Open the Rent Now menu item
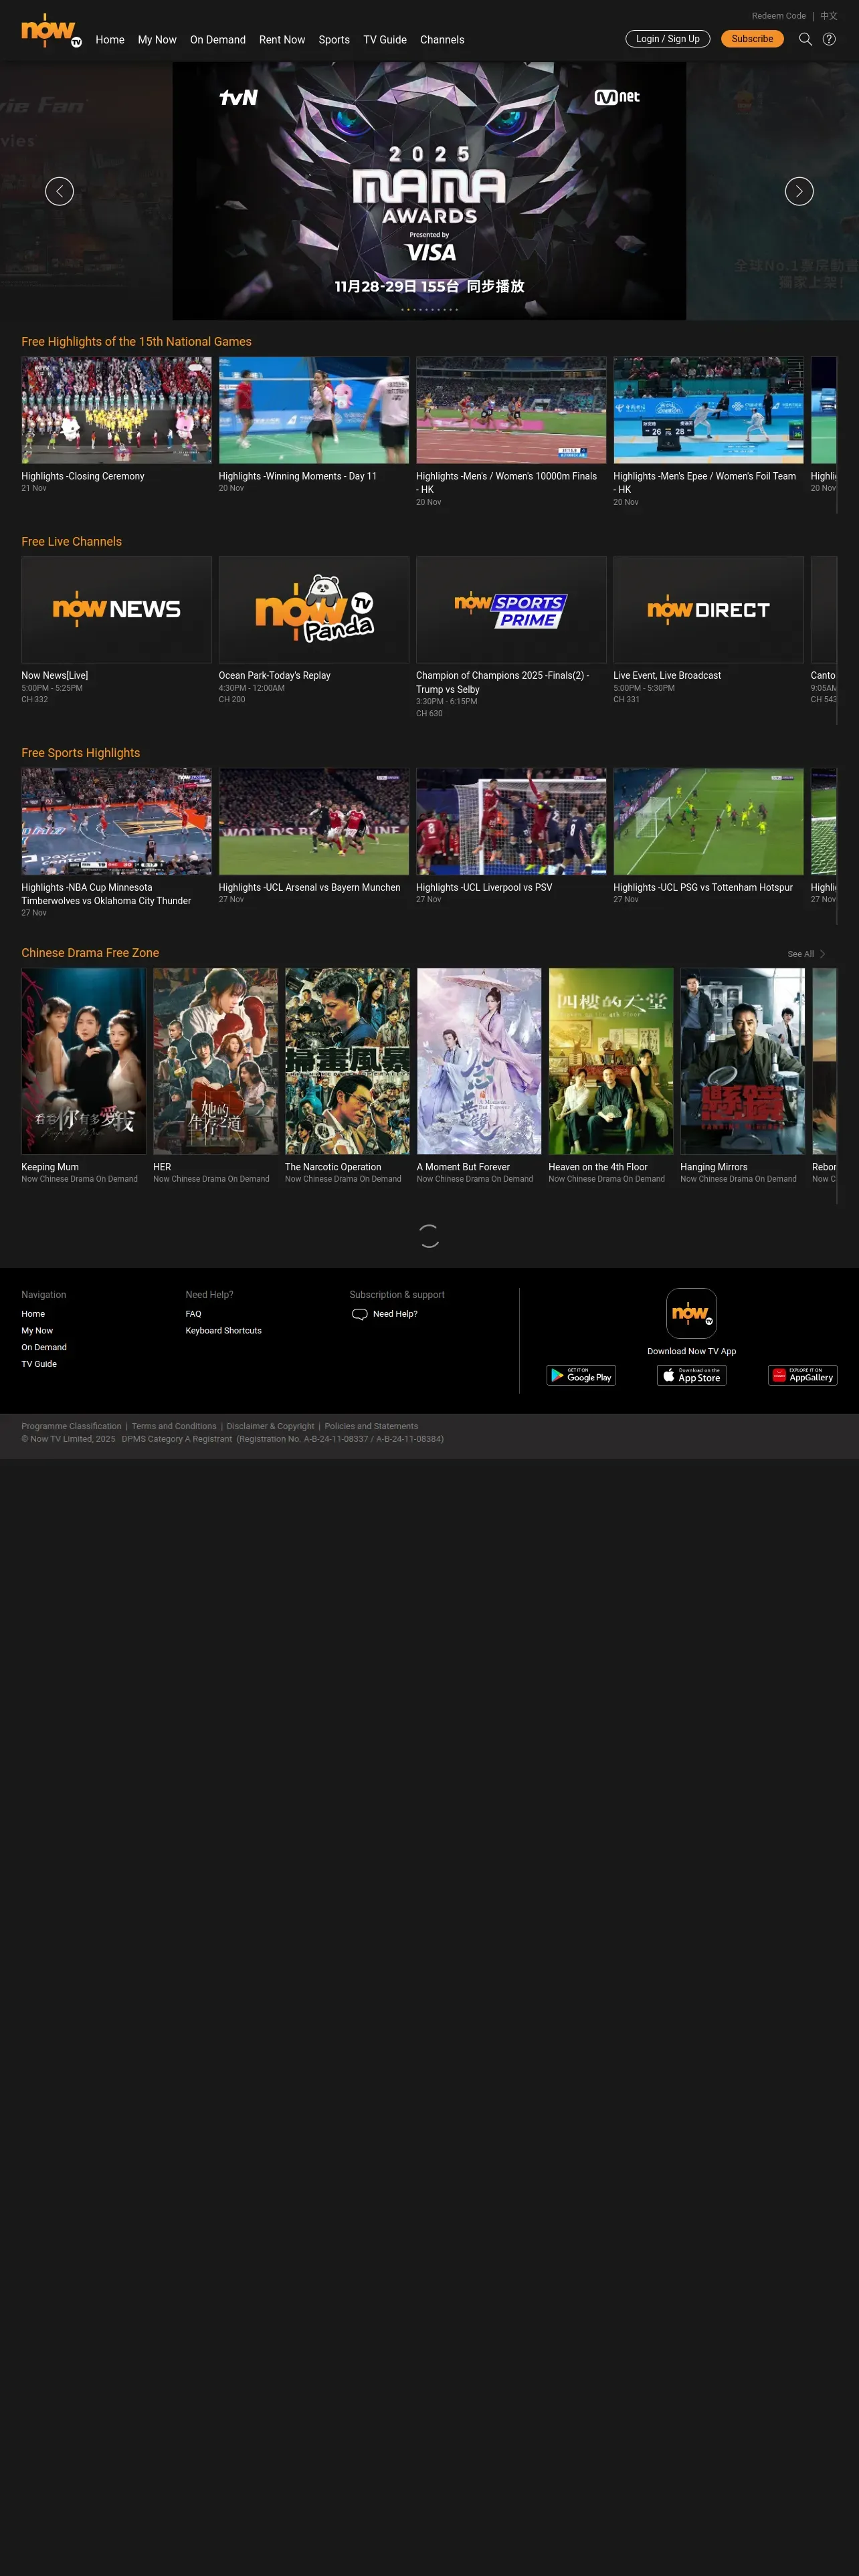The height and width of the screenshot is (2576, 859). 282,40
